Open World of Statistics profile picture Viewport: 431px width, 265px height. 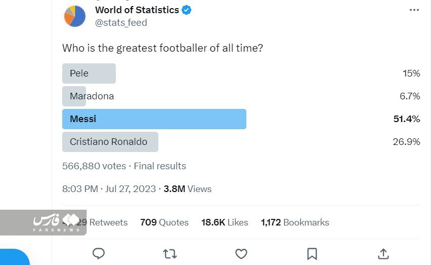75,16
